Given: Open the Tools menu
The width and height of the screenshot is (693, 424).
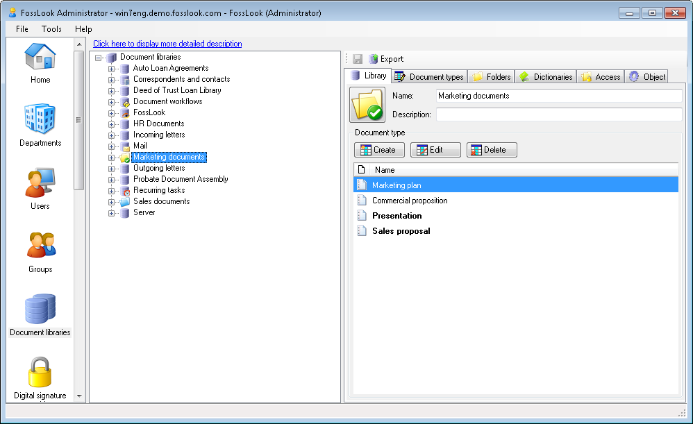Looking at the screenshot, I should [51, 29].
